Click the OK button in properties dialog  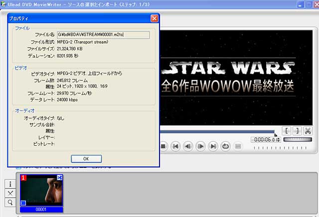tap(86, 159)
